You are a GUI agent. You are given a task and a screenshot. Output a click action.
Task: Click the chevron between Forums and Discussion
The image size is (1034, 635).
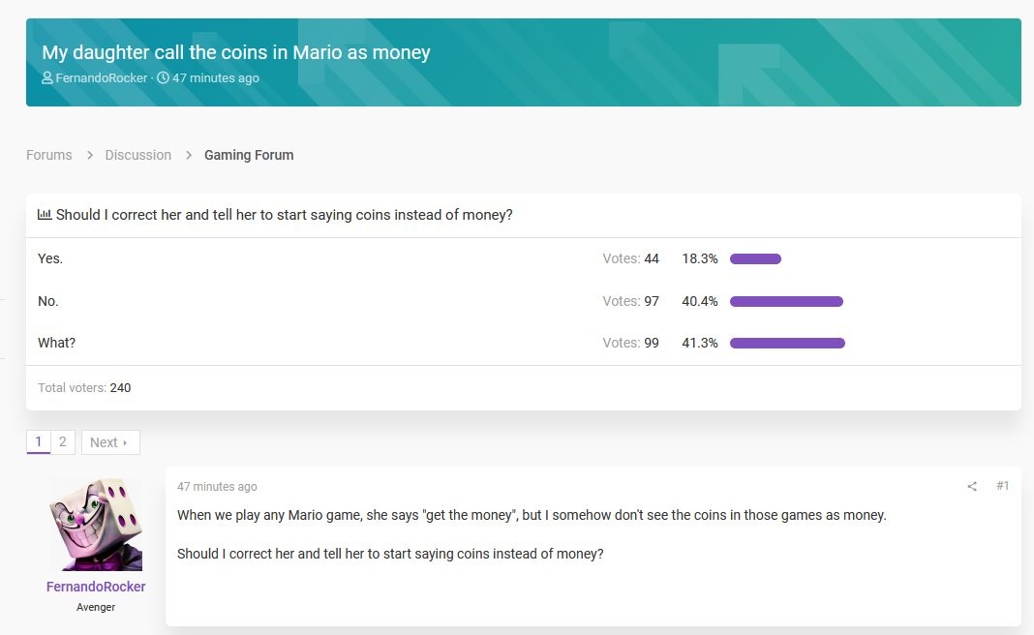pyautogui.click(x=89, y=155)
